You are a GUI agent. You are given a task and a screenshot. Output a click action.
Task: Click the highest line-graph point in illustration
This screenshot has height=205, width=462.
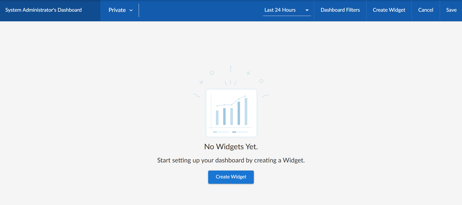[245, 96]
